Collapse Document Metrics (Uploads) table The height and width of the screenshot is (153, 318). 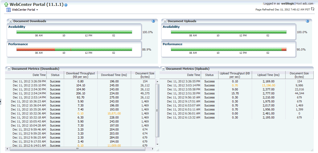click(163, 69)
